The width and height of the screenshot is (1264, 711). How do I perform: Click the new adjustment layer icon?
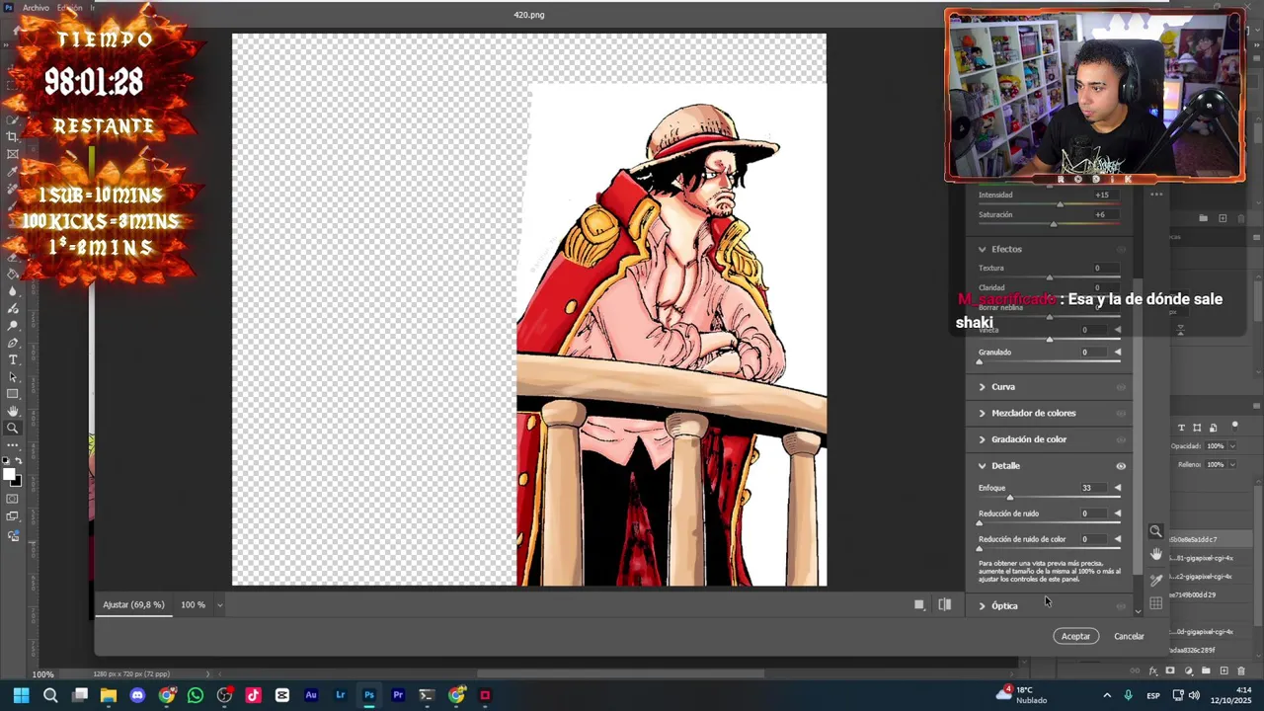pos(1188,671)
